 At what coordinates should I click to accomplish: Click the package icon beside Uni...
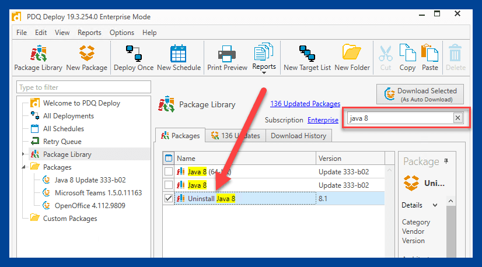pos(411,183)
